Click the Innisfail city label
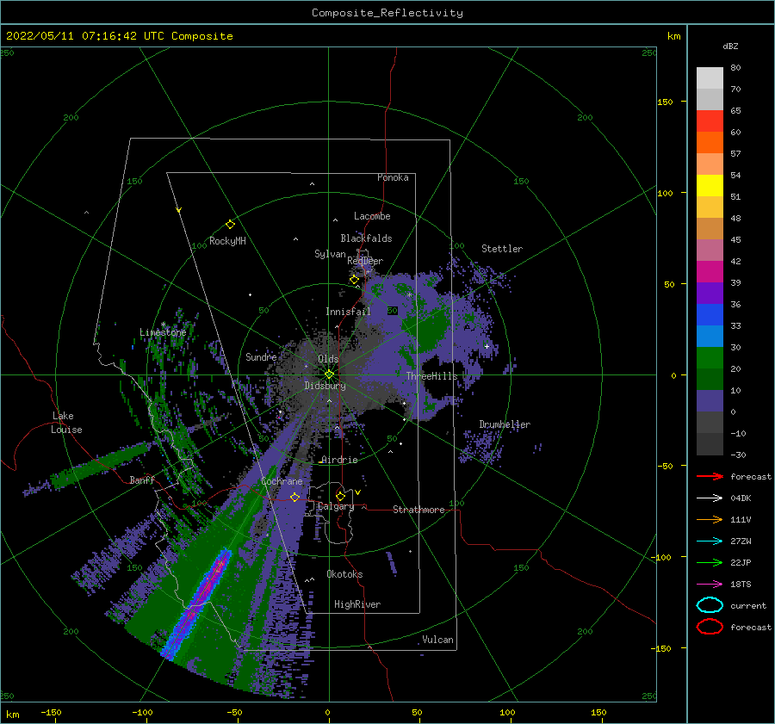775x724 pixels. 348,312
